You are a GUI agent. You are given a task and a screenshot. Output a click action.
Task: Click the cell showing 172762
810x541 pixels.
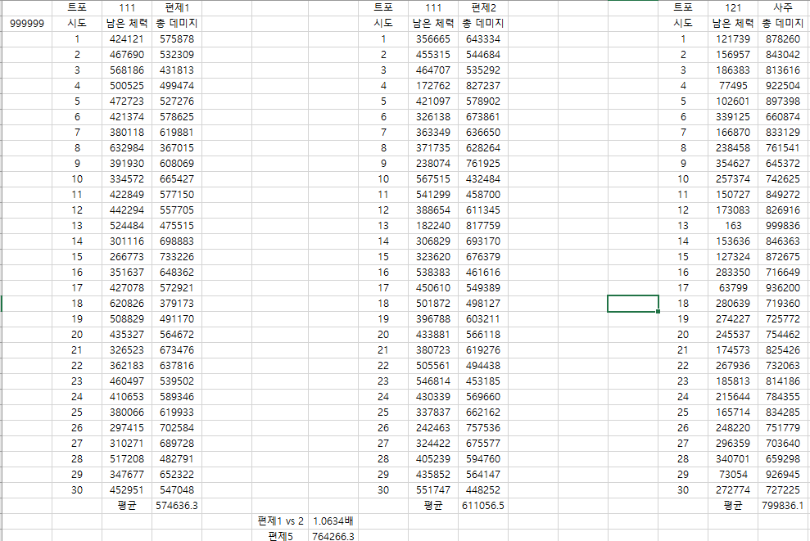tap(433, 85)
